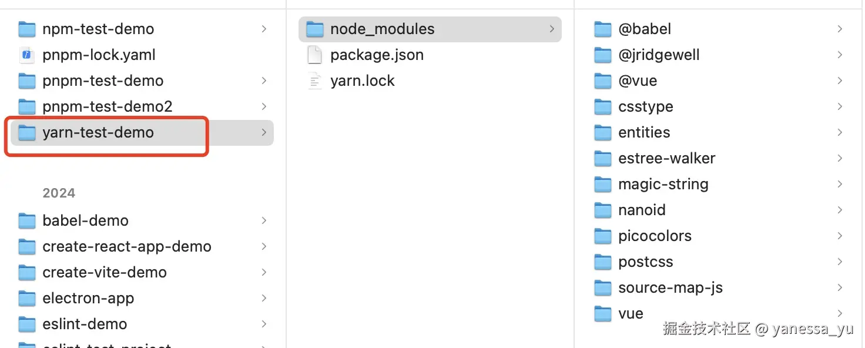The image size is (865, 348).
Task: Click the npm-test-demo folder icon
Action: (27, 29)
